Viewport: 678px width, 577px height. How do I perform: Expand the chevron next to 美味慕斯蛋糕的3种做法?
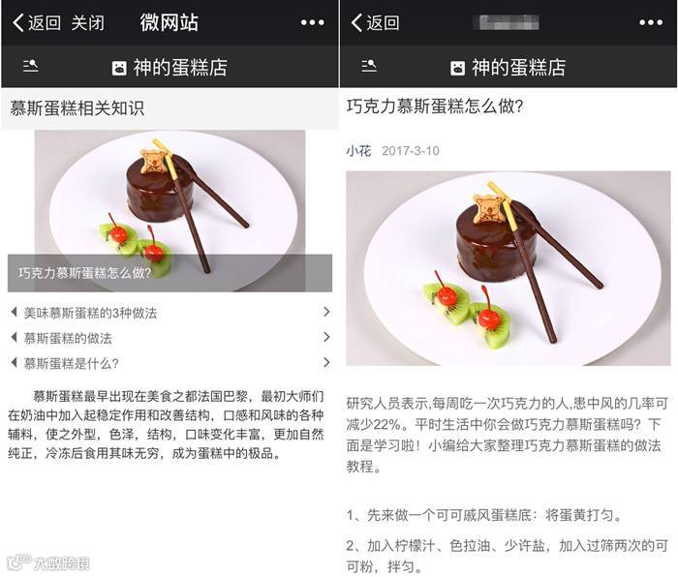click(x=327, y=312)
